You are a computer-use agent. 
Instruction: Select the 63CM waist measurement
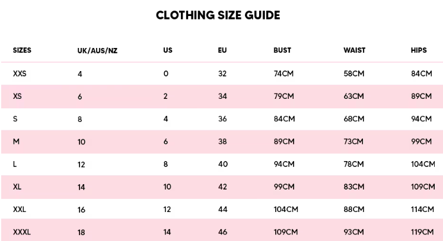coord(353,96)
